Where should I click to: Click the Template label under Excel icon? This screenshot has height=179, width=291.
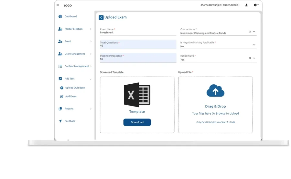tap(137, 112)
